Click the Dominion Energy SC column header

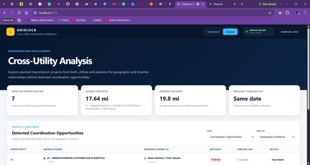pos(157,149)
